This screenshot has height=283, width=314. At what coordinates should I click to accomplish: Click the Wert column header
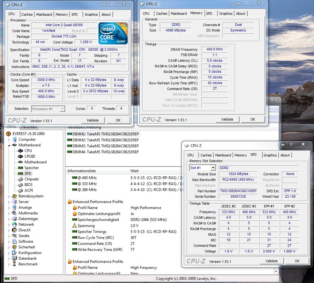pos(134,171)
